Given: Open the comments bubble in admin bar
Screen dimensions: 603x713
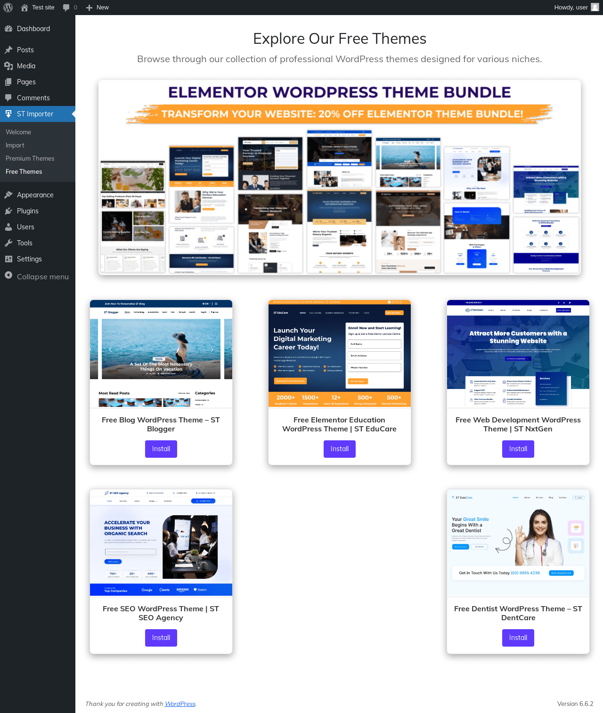Looking at the screenshot, I should pos(66,8).
